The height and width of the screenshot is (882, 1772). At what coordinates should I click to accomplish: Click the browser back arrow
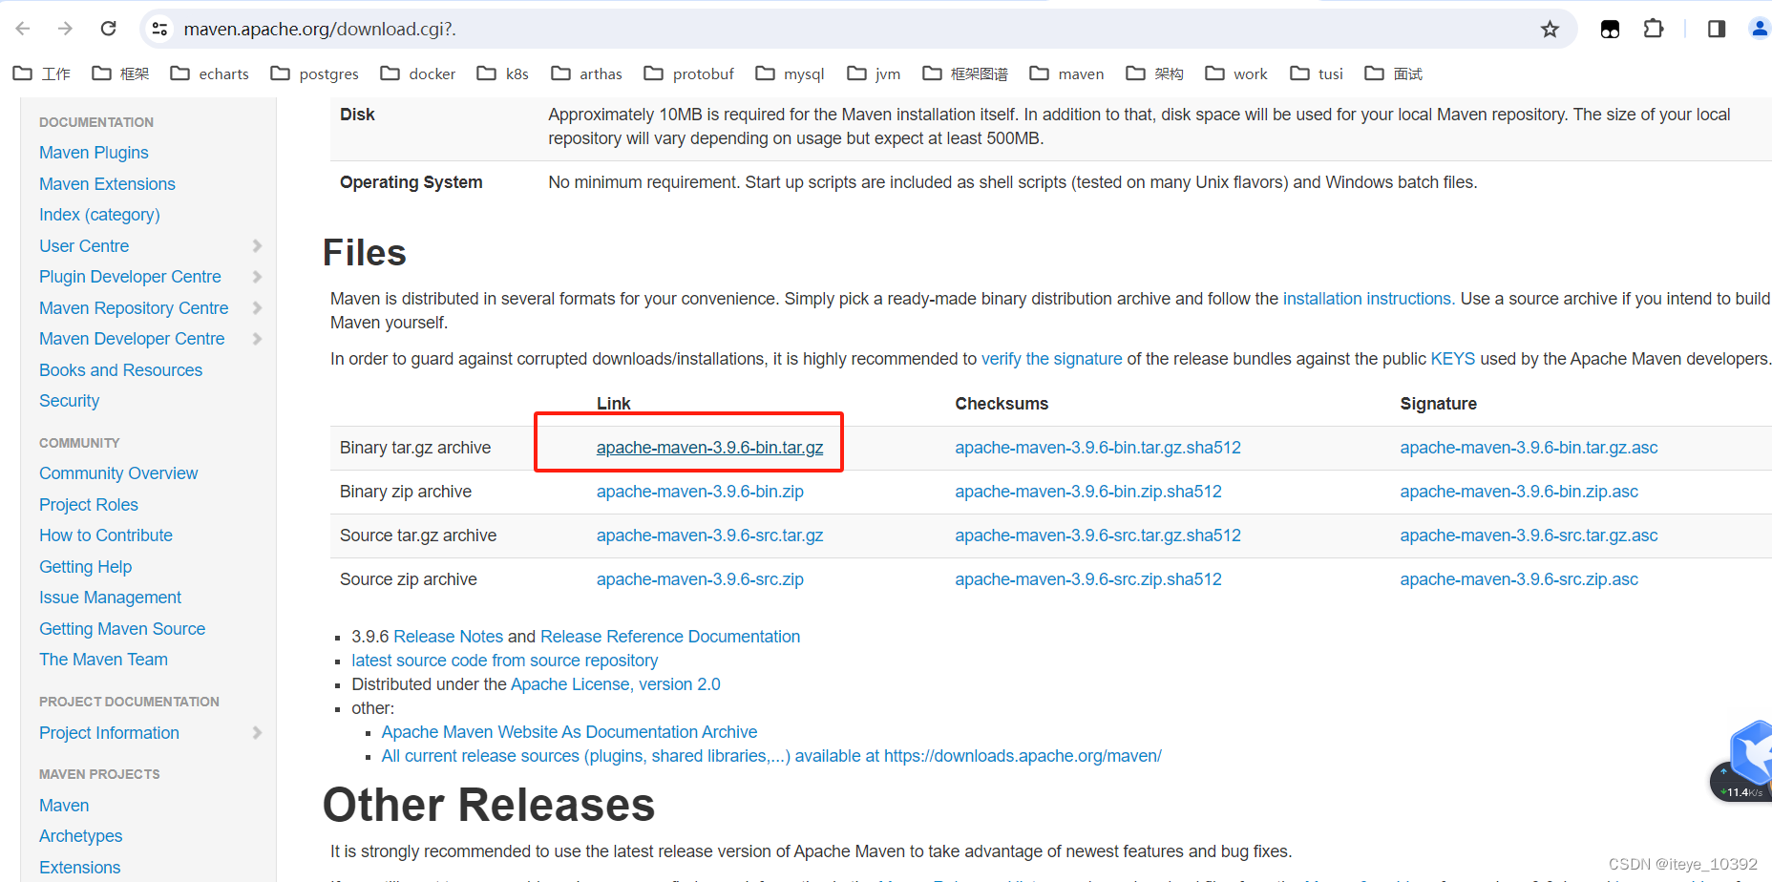click(x=23, y=29)
